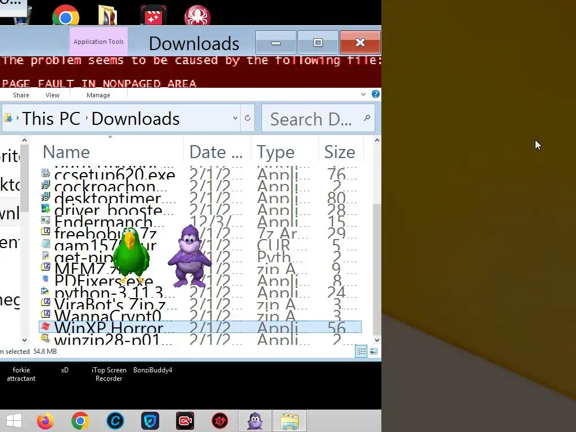
Task: Click the xD desktop label
Action: point(65,370)
